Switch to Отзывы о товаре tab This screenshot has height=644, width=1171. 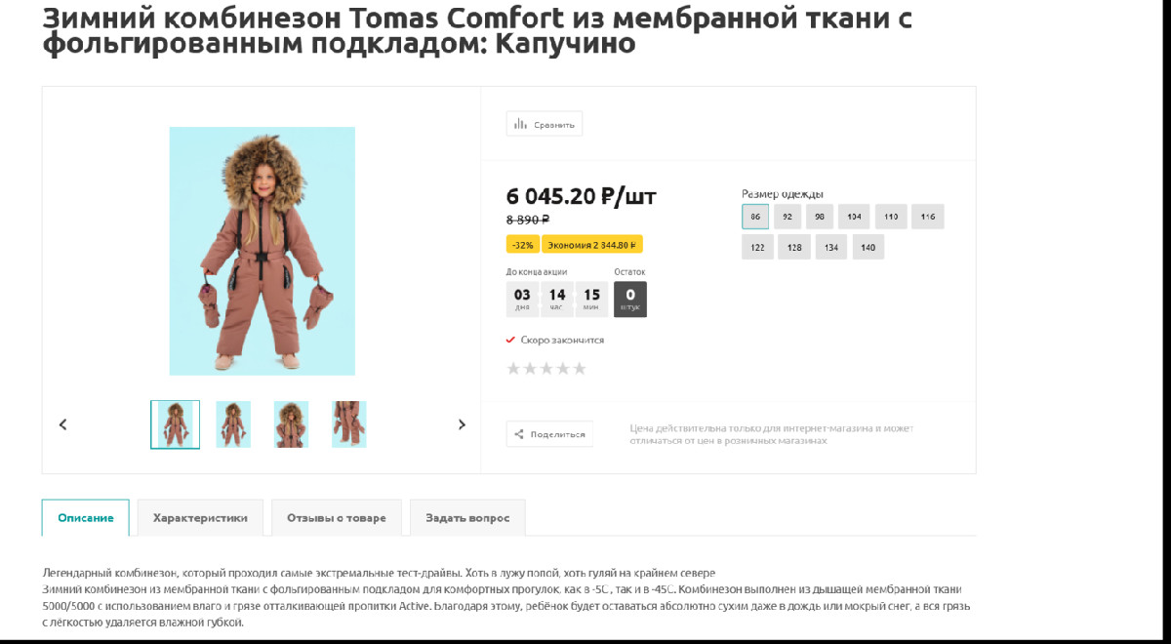tap(337, 518)
